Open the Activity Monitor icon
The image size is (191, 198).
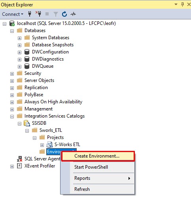pos(73,14)
